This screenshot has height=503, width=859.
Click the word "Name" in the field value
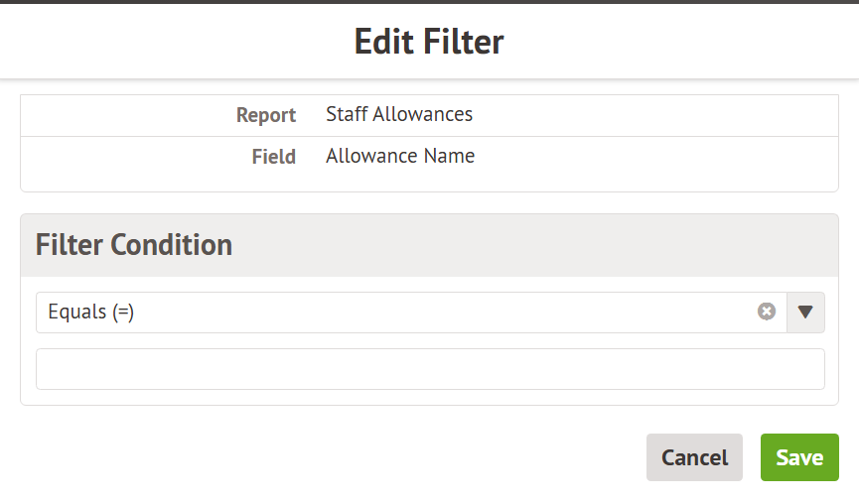(451, 156)
